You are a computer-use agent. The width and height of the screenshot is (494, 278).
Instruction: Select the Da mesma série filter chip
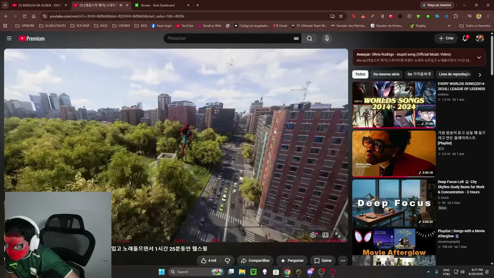386,74
